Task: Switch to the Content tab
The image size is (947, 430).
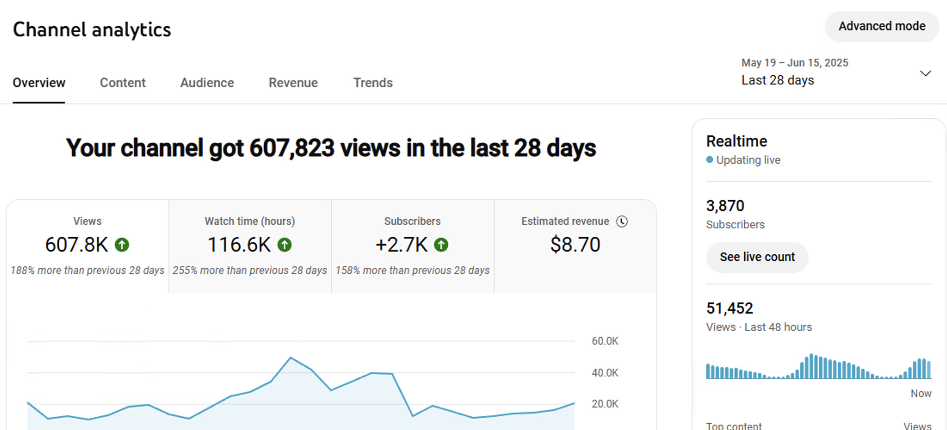Action: coord(123,83)
